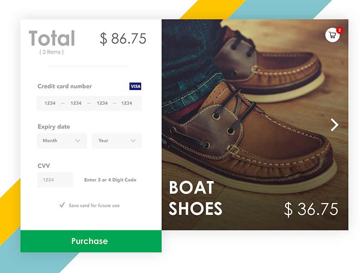Click the checkmark beside save card option
This screenshot has width=364, height=273.
62,205
